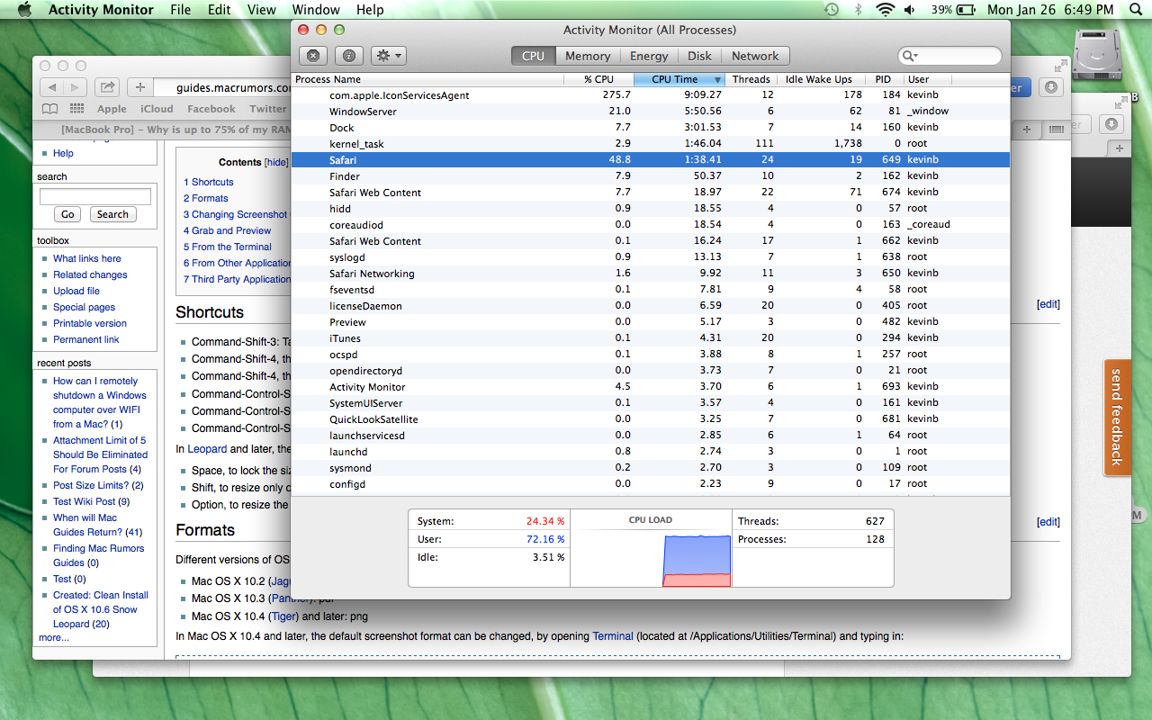Click the Activity Monitor search field
Screen dimensions: 1152x720
click(949, 56)
